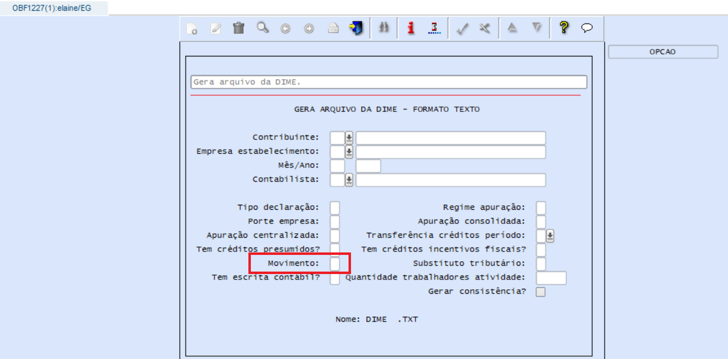Open the Contribuinte lookup dropdown arrow
This screenshot has width=728, height=359.
click(349, 138)
